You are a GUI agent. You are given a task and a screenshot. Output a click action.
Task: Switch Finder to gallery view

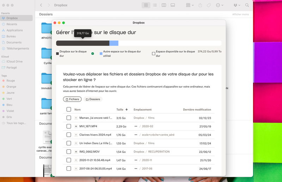point(173,5)
